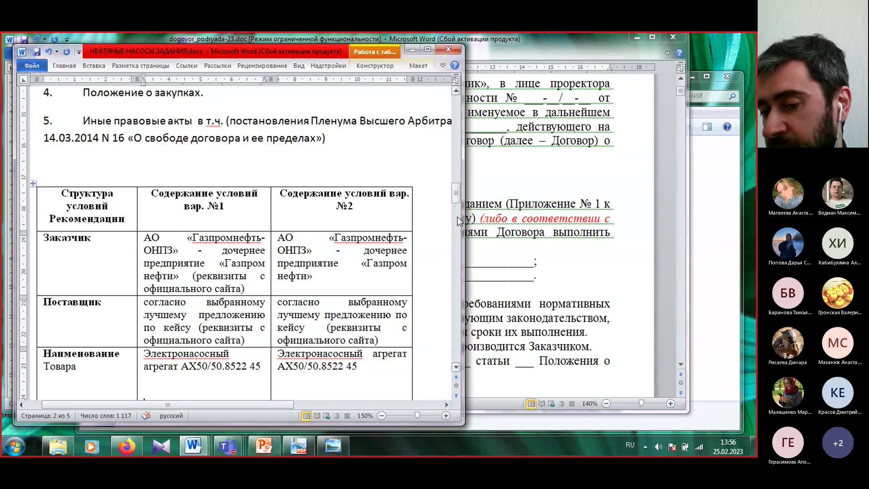Click the Страница: 2 из 5 status indicator
The height and width of the screenshot is (489, 869).
point(45,416)
